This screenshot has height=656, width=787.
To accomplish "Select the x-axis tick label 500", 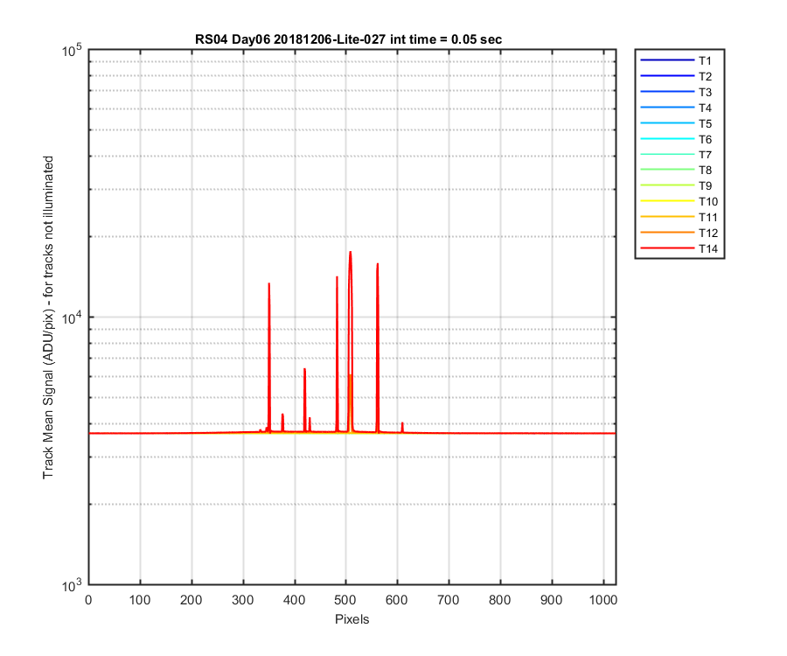I will click(x=345, y=600).
